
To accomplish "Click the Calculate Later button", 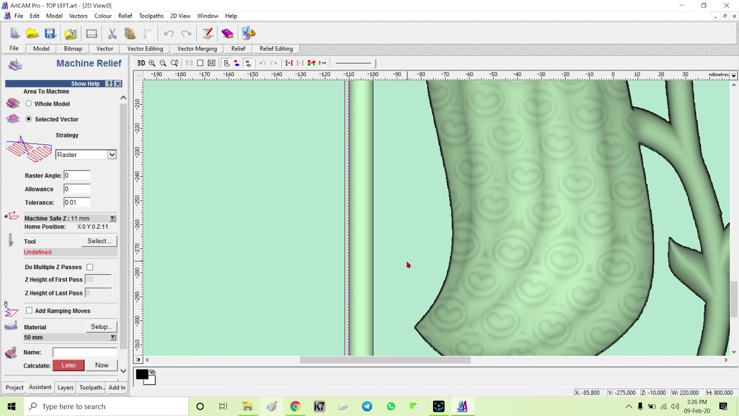I will [69, 365].
